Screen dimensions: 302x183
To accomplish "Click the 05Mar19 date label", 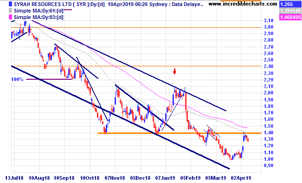I will (x=216, y=178).
